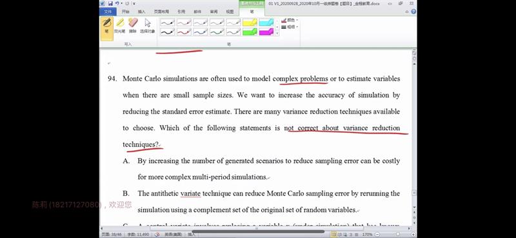Click the zoom out minus button
The image size is (516, 238).
pos(377,235)
